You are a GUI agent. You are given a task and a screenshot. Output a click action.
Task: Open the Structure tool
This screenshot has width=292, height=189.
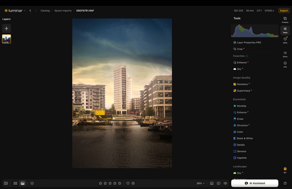pos(241,125)
